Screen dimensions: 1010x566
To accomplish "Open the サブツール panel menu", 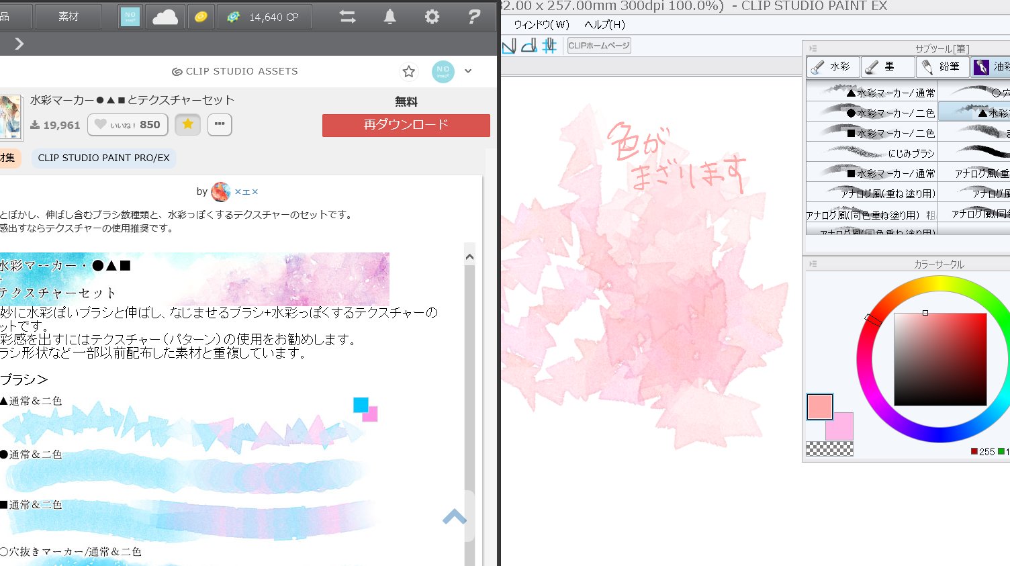I will click(813, 48).
